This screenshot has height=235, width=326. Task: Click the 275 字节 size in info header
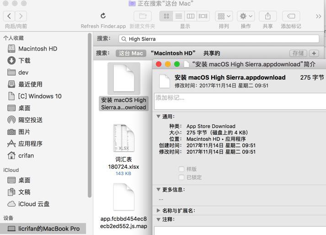pos(312,78)
